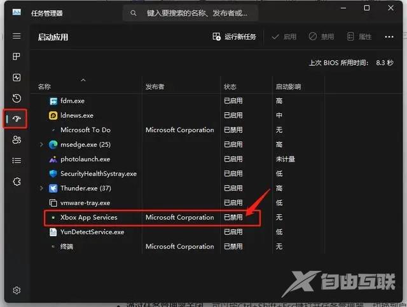Screen dimensions: 407x307
Task: Click the YunDetectService.exe file icon
Action: (x=53, y=232)
